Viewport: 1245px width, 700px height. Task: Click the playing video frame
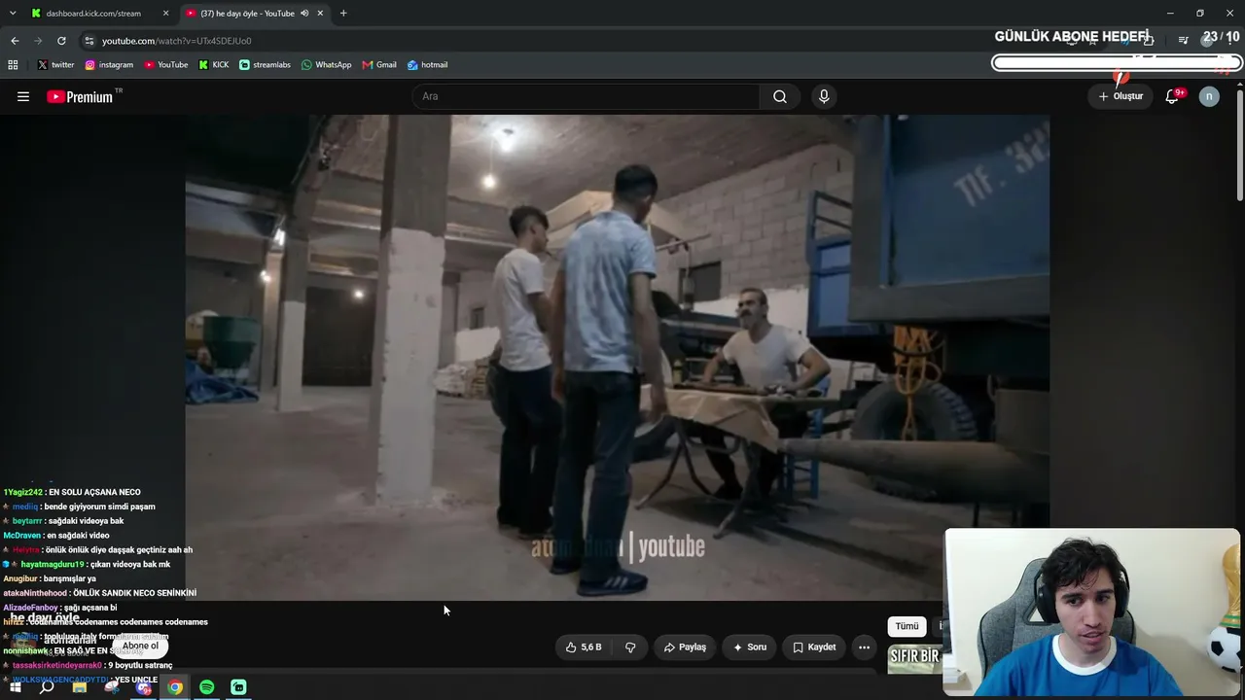pyautogui.click(x=617, y=358)
